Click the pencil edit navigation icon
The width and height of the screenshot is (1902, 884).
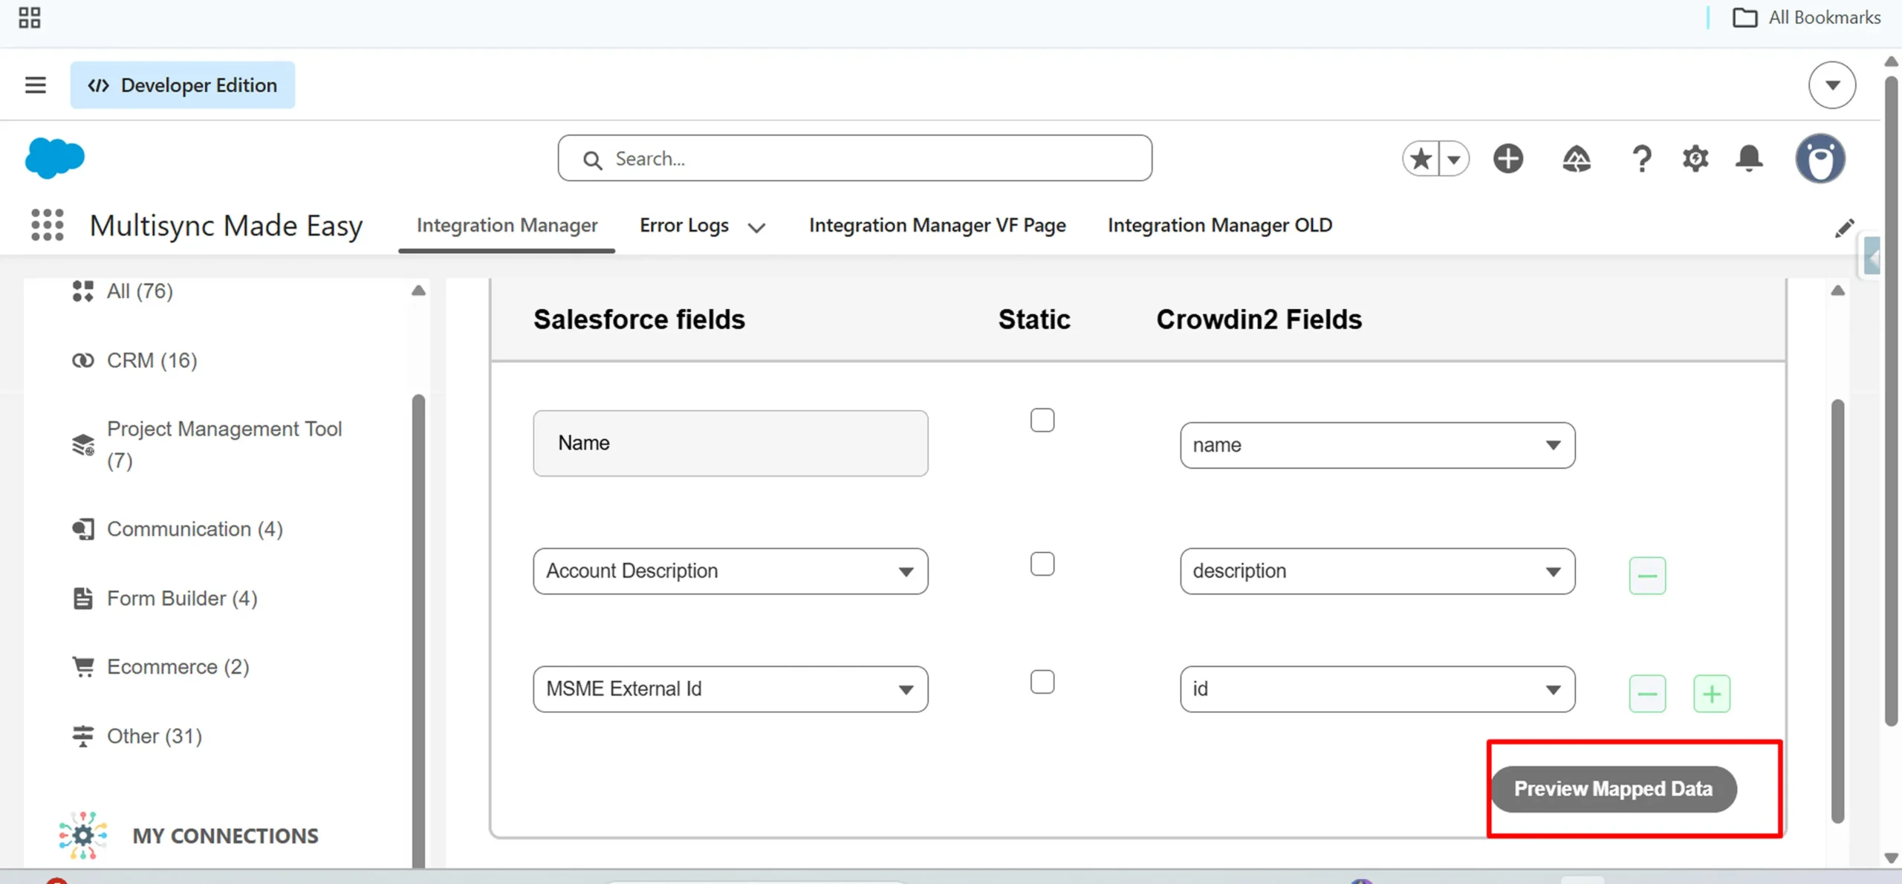tap(1843, 228)
